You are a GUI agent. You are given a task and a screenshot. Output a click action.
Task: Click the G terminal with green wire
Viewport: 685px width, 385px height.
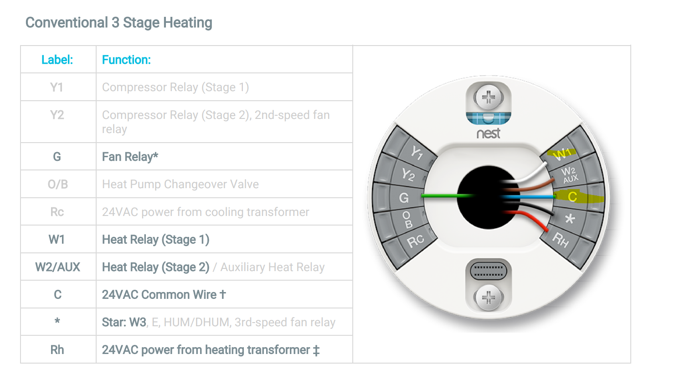(x=404, y=198)
